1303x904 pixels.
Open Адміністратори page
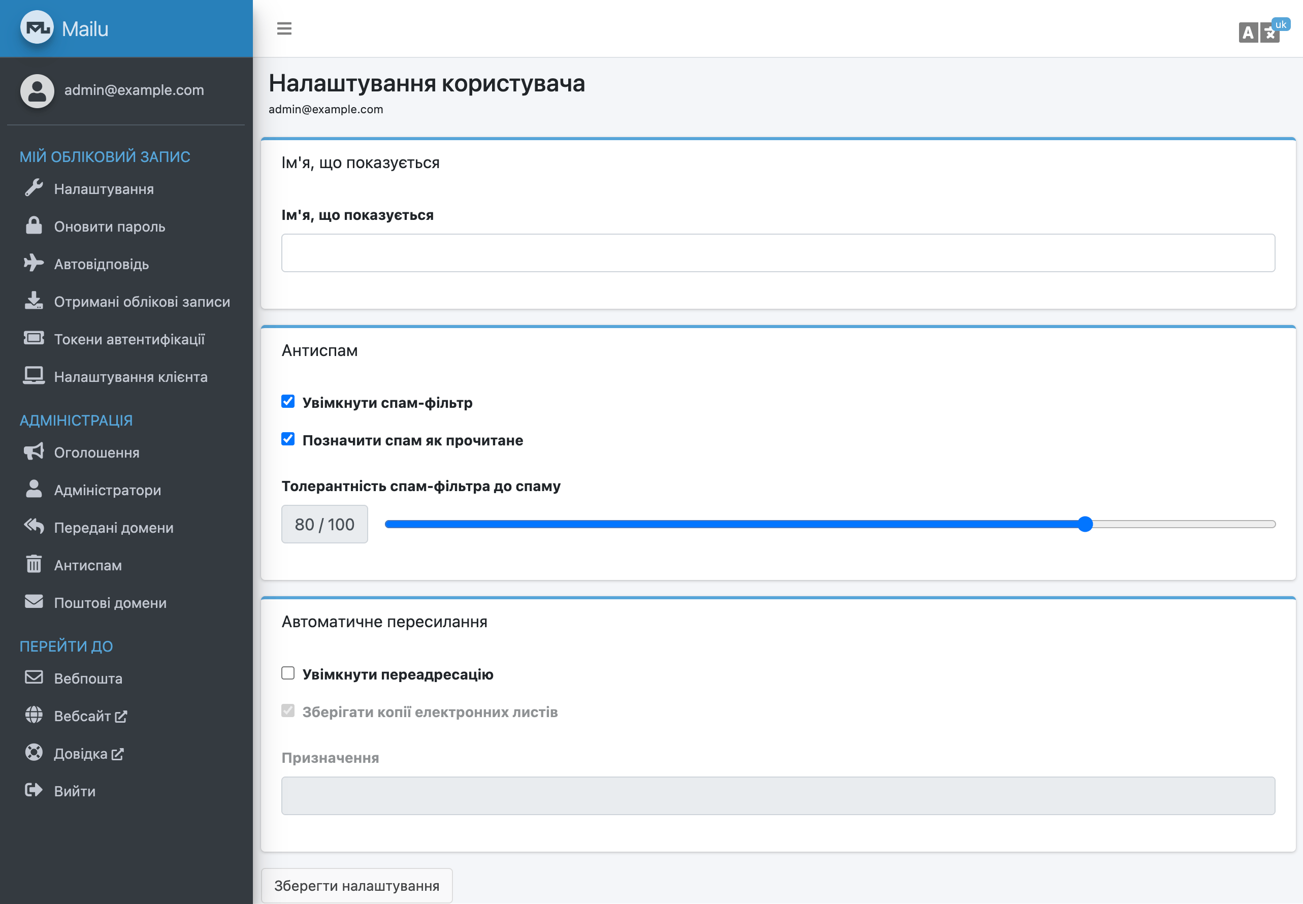[126, 490]
